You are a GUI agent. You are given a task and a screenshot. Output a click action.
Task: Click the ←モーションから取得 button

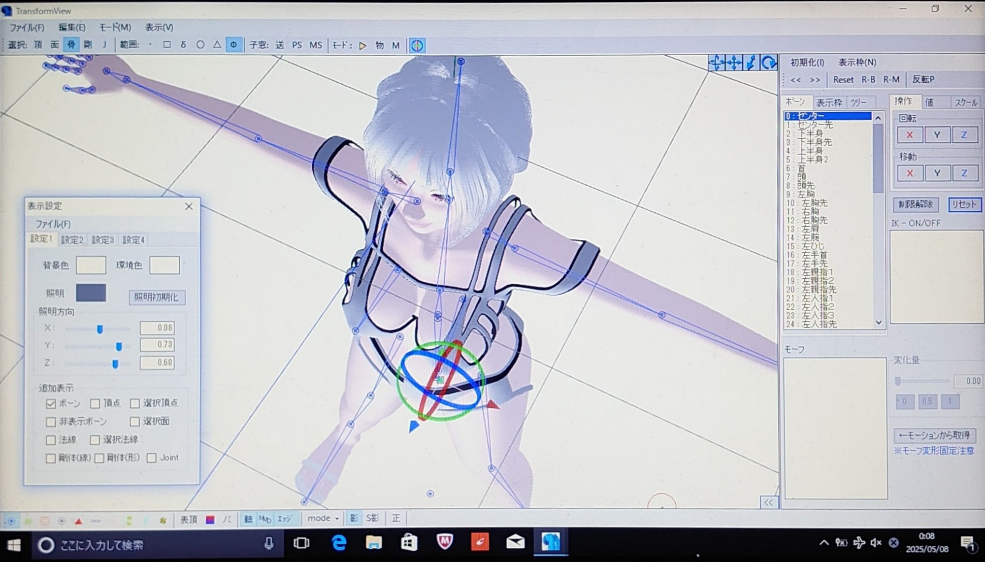tap(934, 435)
